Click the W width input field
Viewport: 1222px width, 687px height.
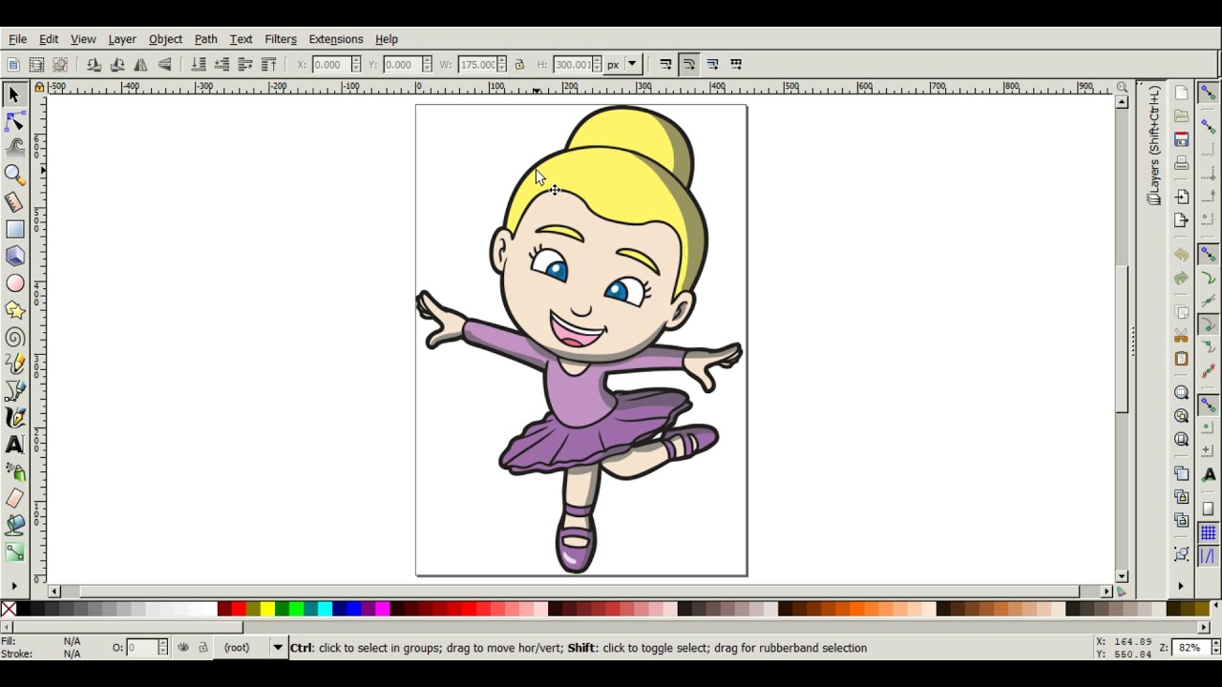tap(477, 65)
